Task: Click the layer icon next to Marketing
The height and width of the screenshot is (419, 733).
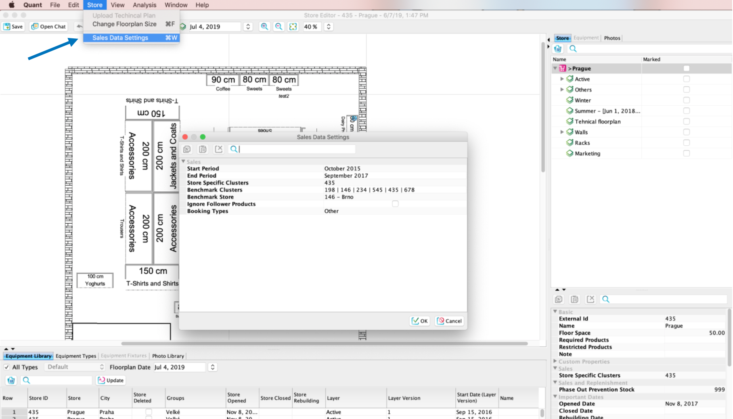Action: point(570,153)
